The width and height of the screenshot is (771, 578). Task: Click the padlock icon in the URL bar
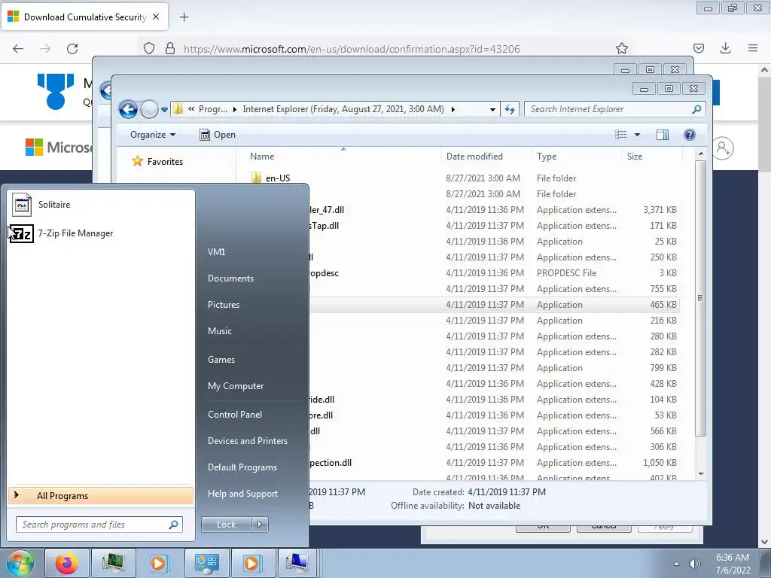pos(170,48)
